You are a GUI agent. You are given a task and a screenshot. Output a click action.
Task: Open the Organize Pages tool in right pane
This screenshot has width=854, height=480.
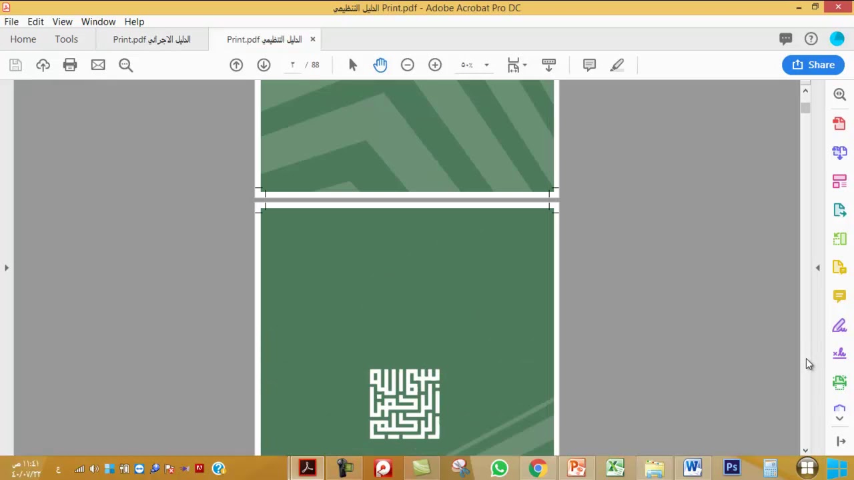point(839,238)
